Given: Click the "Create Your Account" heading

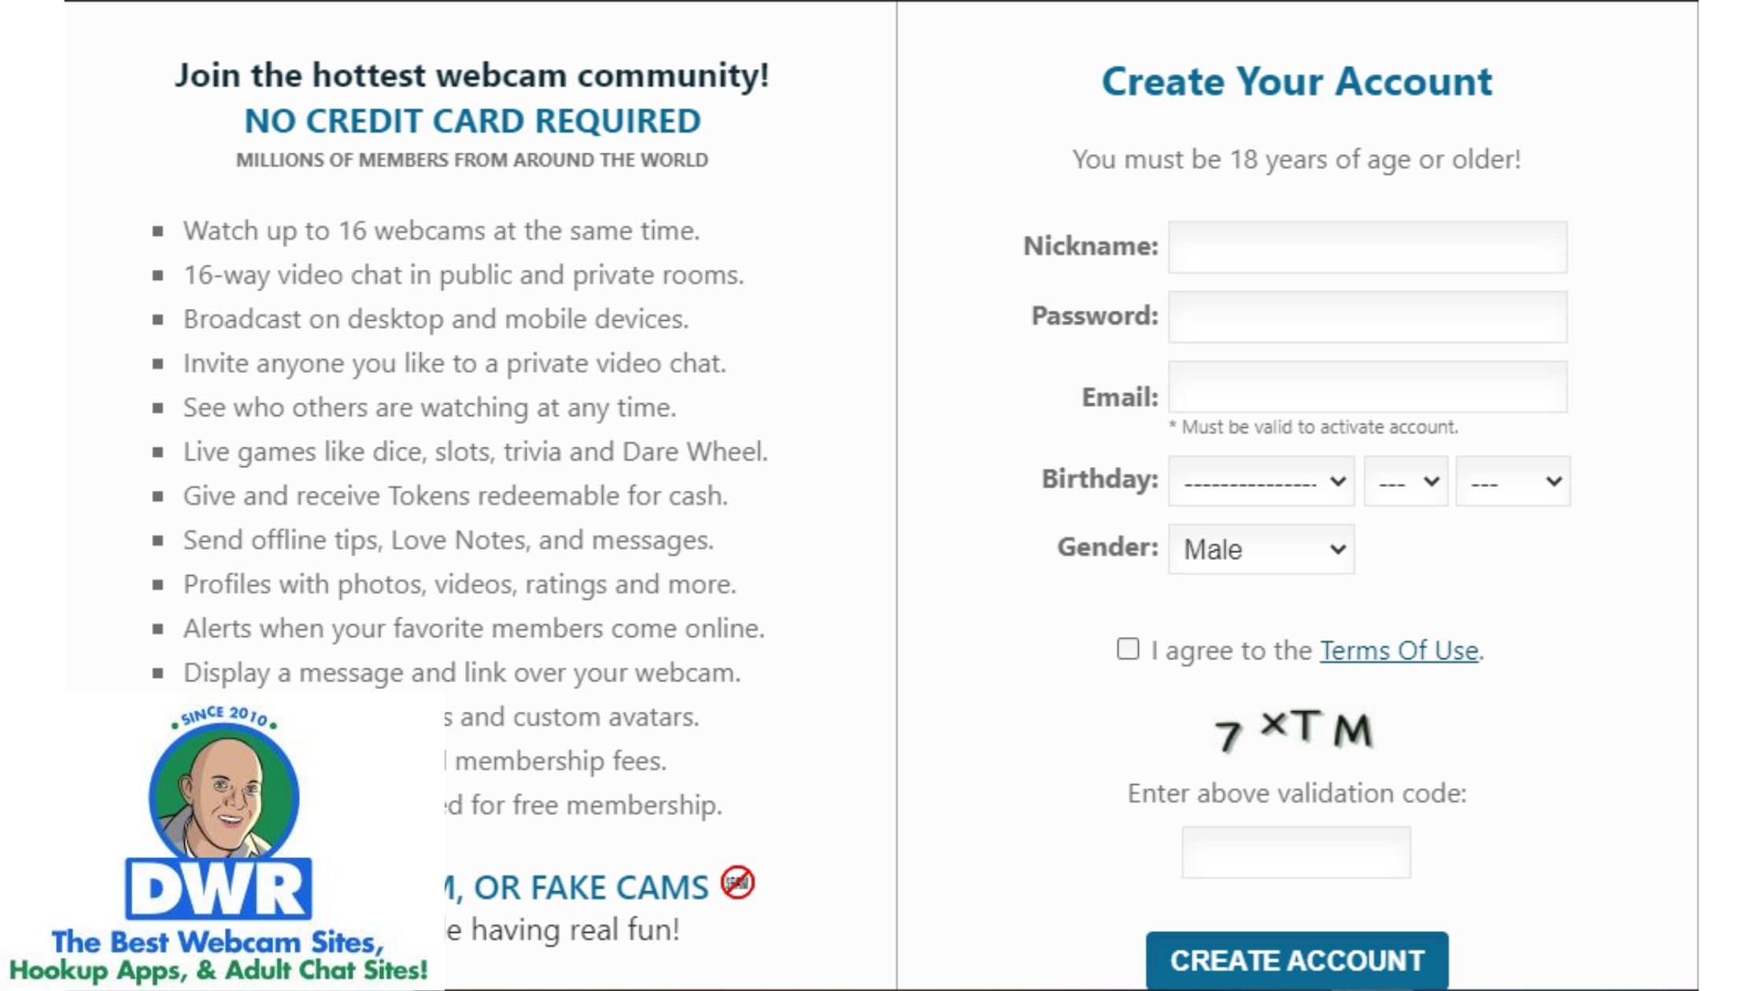Looking at the screenshot, I should [1296, 81].
